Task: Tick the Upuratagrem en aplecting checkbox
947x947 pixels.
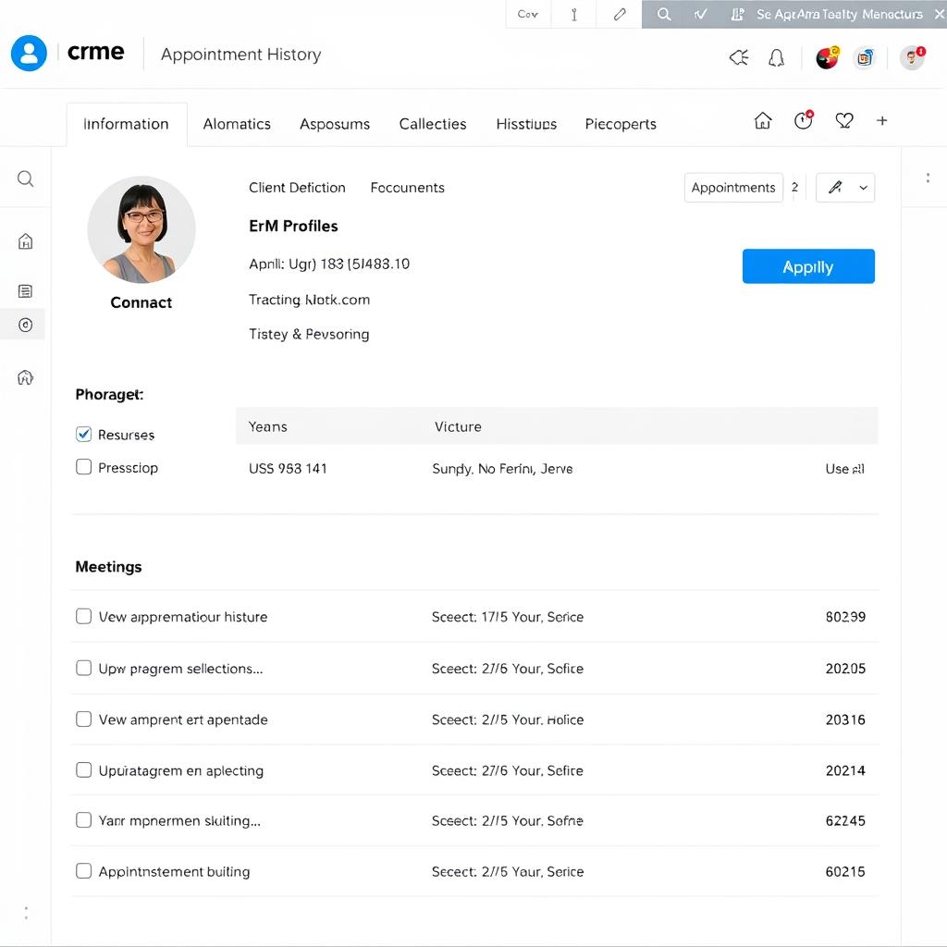Action: click(83, 770)
